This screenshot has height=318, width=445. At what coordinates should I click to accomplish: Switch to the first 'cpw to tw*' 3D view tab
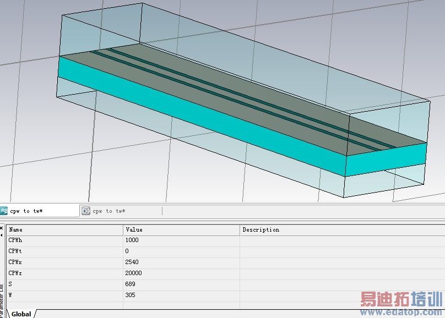click(40, 211)
